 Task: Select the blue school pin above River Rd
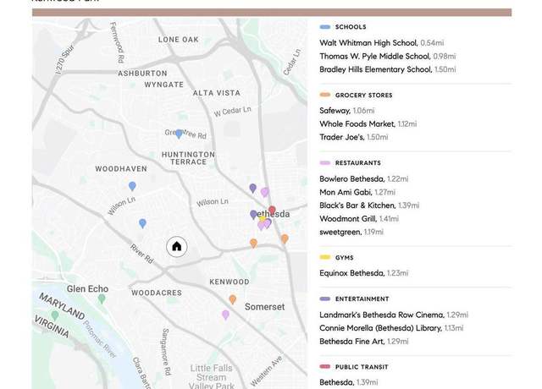[142, 223]
